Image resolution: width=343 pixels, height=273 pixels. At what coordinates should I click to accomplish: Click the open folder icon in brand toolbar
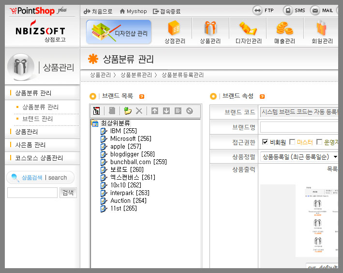point(128,111)
